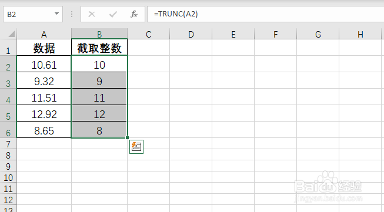
Task: Click the Enter checkmark formula bar icon
Action: tap(113, 14)
